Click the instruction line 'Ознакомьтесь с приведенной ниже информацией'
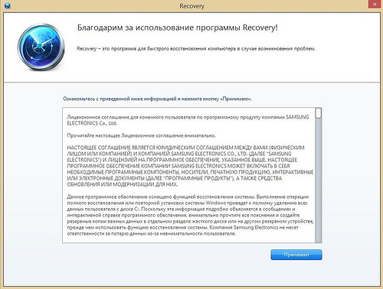The width and height of the screenshot is (383, 289). click(157, 99)
